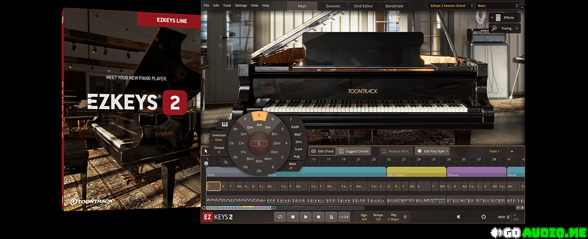Screen dimensions: 588x239
Task: Open the Settings menu
Action: [x=241, y=5]
